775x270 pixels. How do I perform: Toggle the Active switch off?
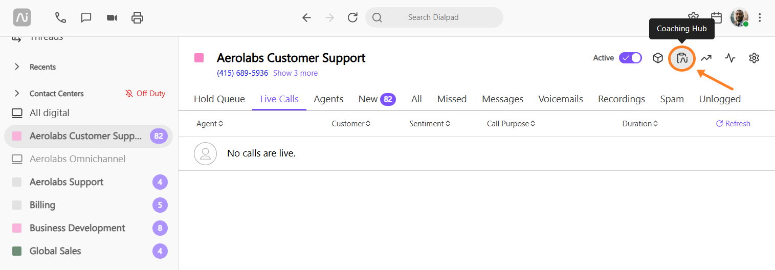[630, 58]
